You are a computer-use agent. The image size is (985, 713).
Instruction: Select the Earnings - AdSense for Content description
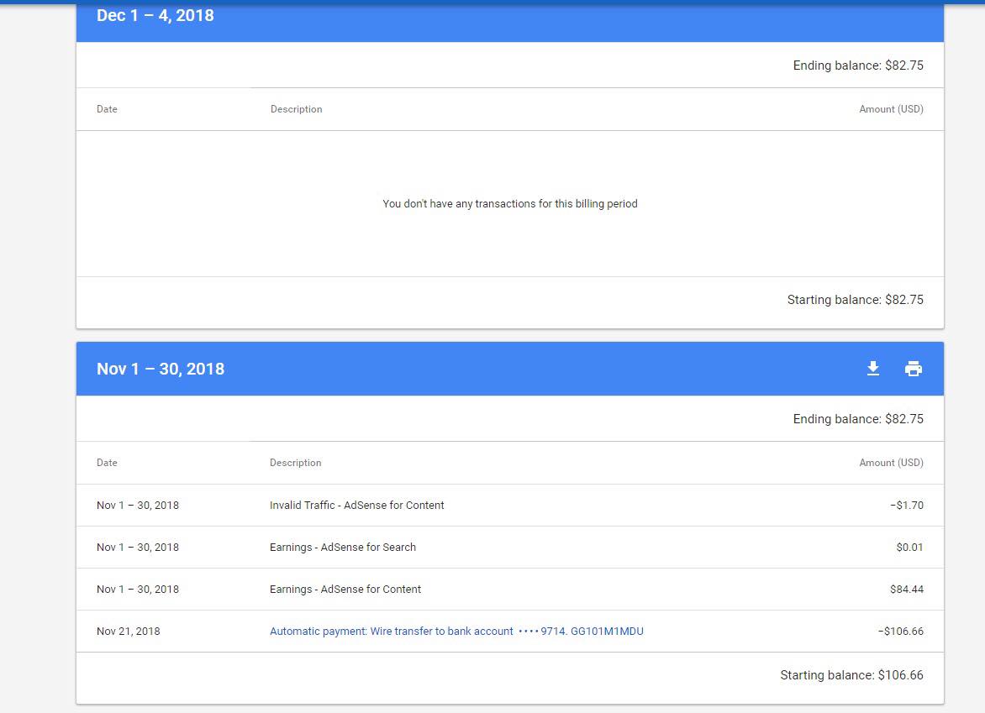pos(345,590)
